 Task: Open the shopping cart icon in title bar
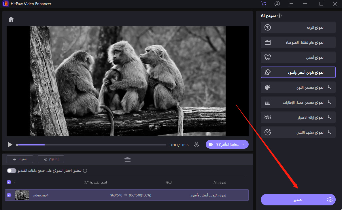[x=263, y=4]
